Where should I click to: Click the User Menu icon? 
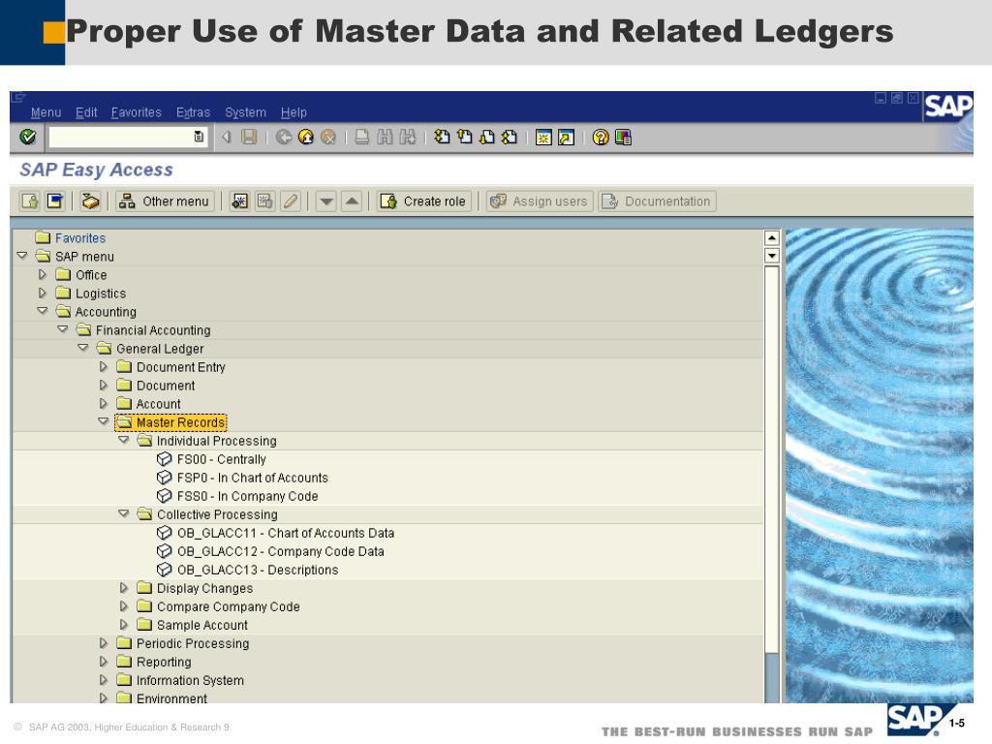point(30,201)
